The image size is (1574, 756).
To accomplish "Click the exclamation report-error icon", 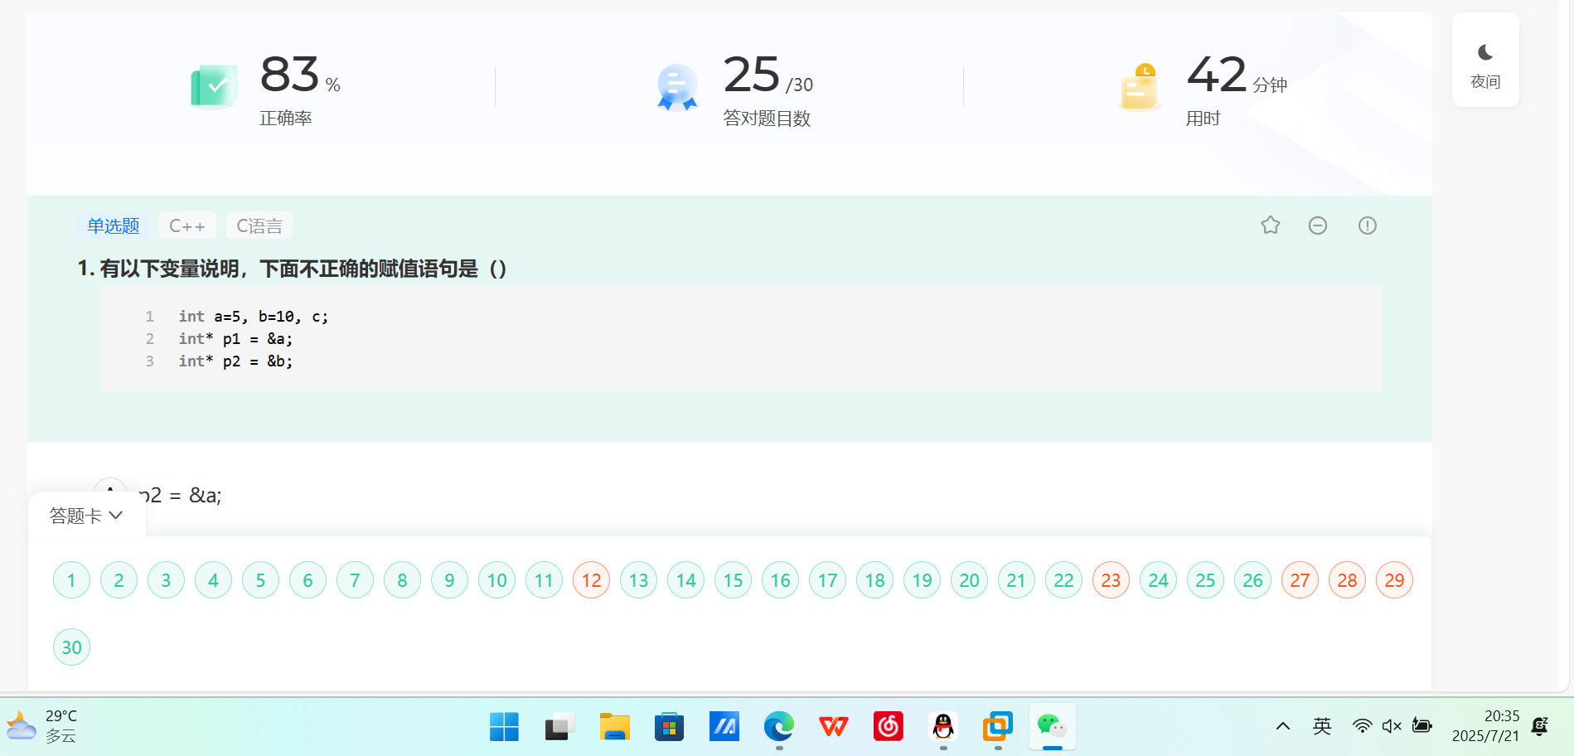I will tap(1367, 225).
